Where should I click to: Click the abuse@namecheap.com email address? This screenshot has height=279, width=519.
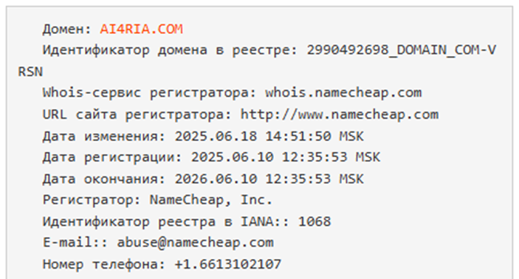pyautogui.click(x=196, y=243)
